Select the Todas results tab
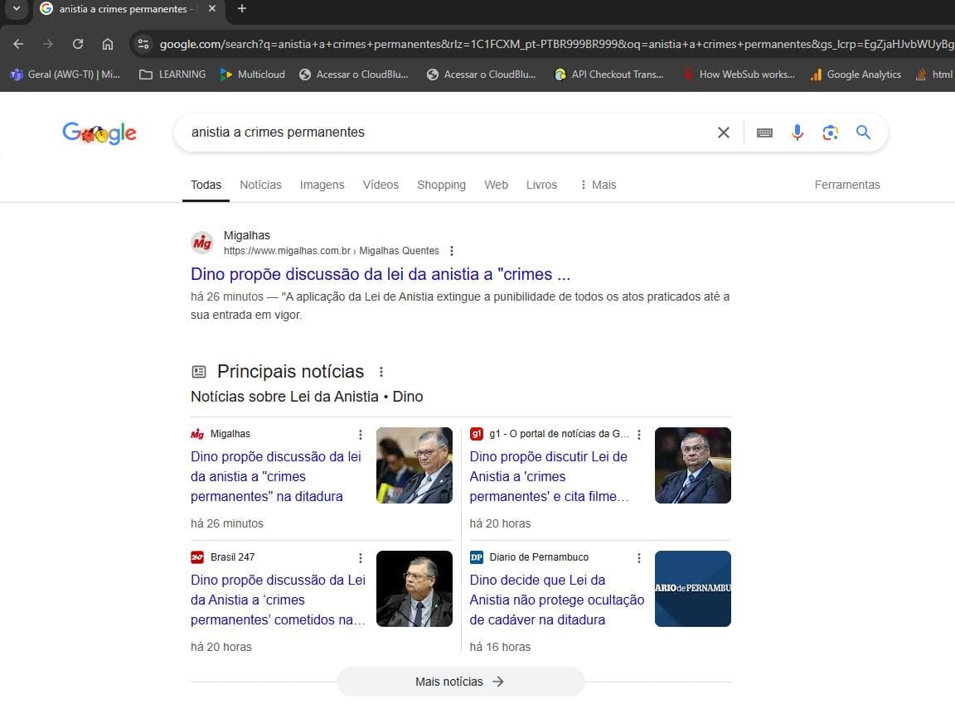Screen dimensions: 955x718 [x=206, y=185]
